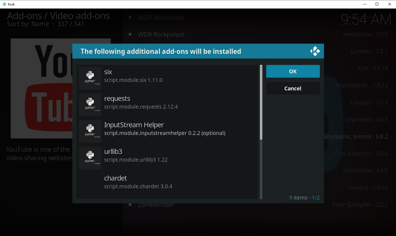Minimize the Kodi window

tap(365, 4)
